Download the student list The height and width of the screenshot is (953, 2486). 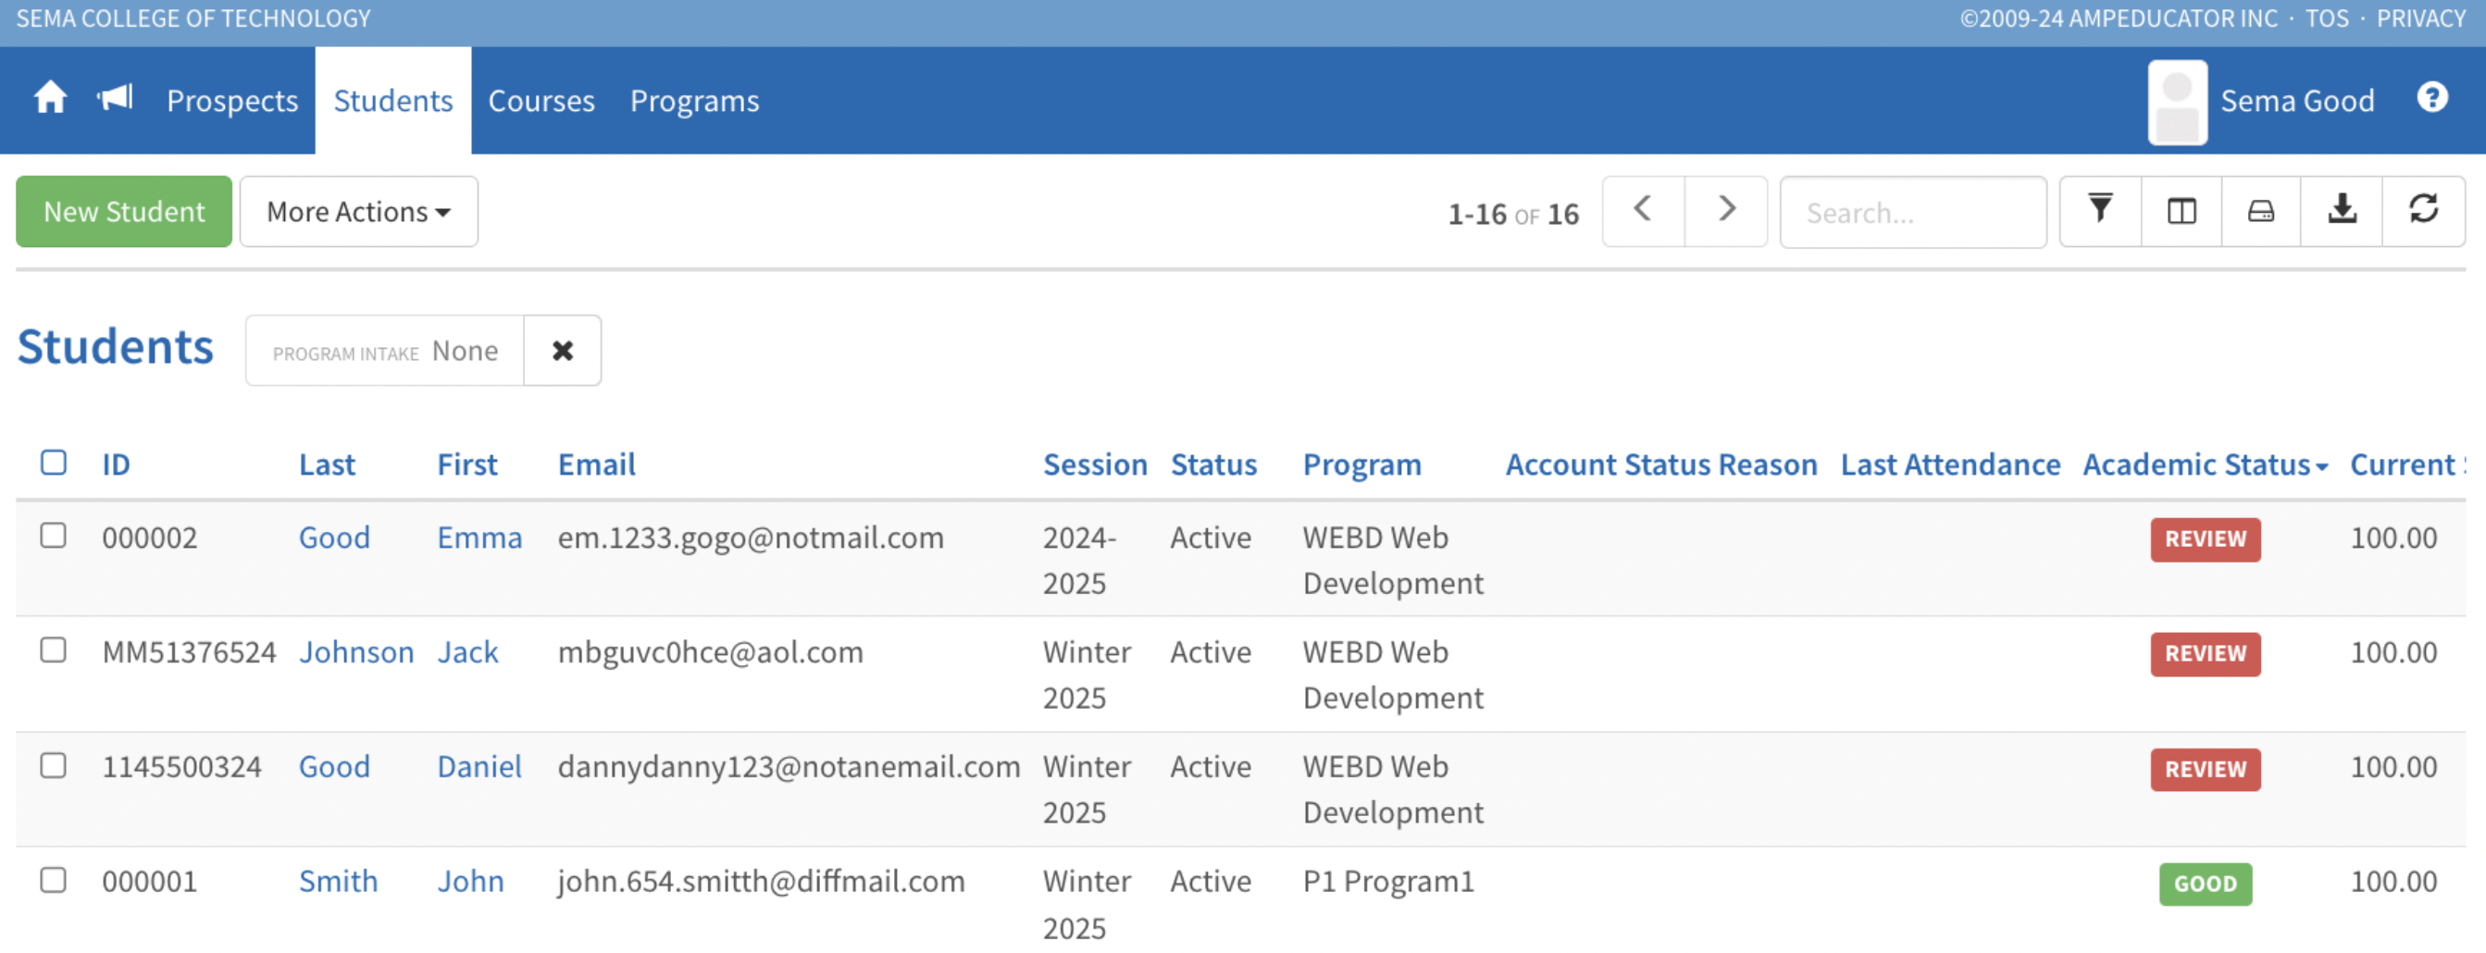[2342, 211]
